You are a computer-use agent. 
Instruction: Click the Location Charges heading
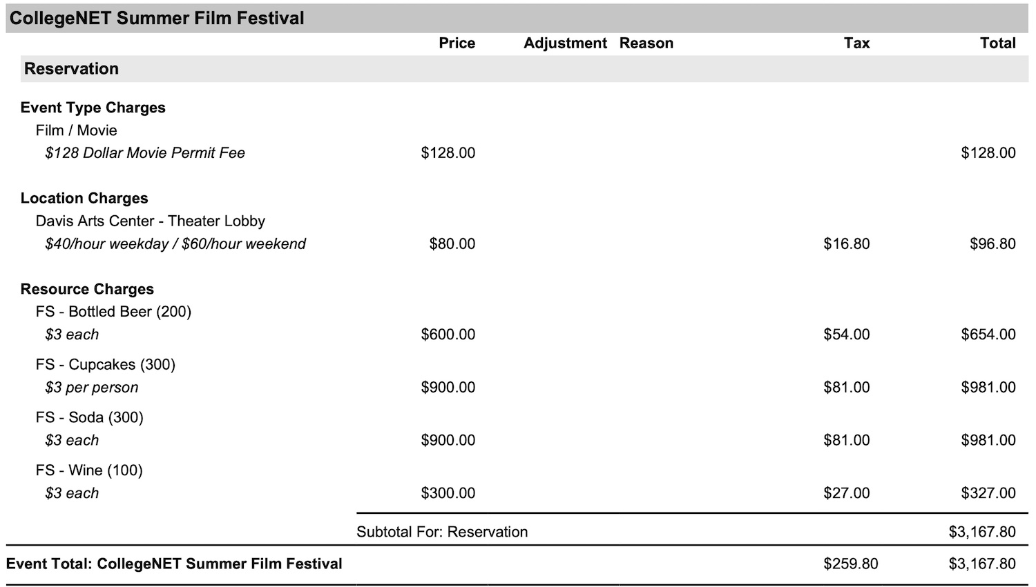click(x=84, y=199)
